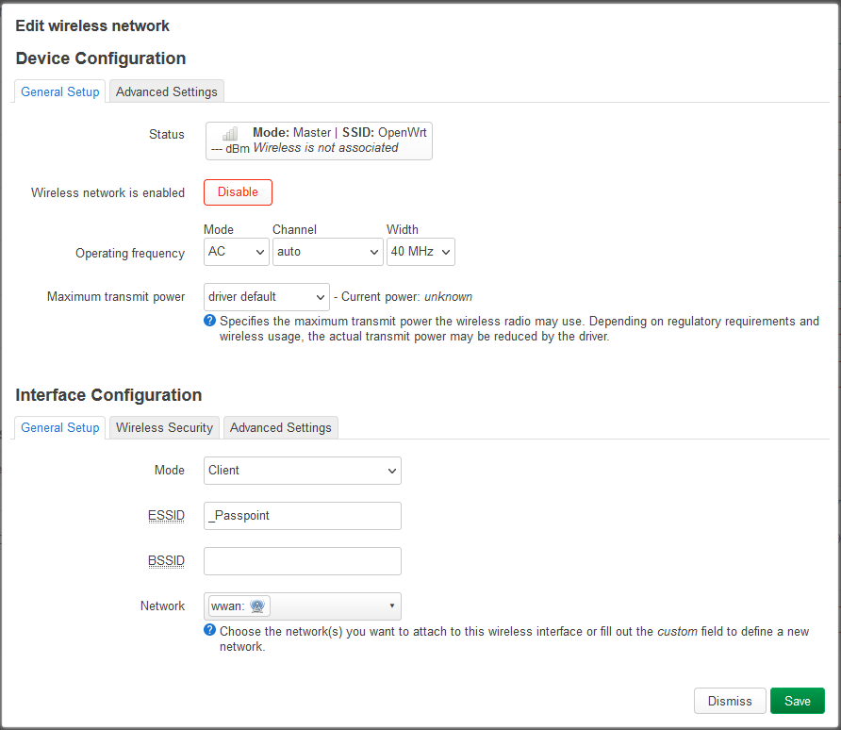Open the Channel dropdown set to auto
This screenshot has width=841, height=730.
point(327,251)
